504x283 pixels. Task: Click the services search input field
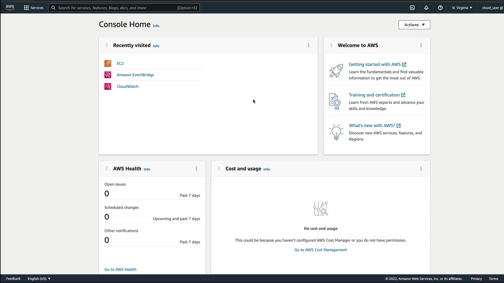pyautogui.click(x=115, y=8)
